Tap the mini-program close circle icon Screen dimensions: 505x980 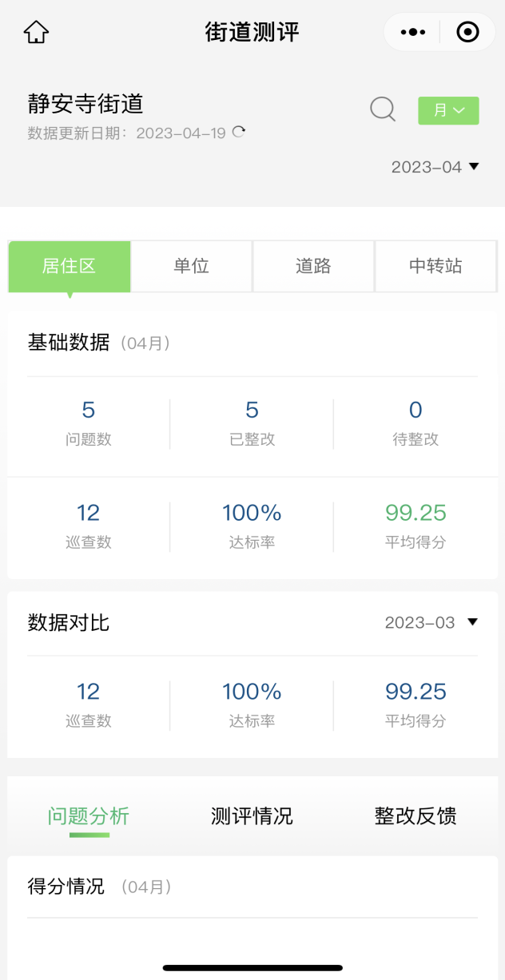[467, 33]
